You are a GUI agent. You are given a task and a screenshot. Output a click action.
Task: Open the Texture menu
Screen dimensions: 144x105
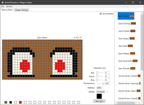tap(9, 6)
